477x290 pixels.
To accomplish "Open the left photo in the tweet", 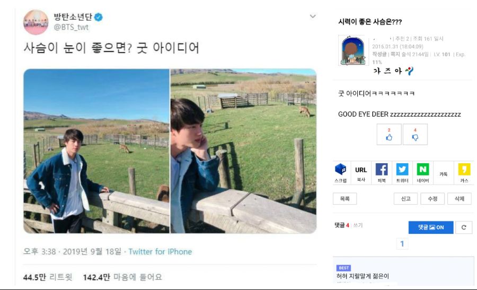I will pyautogui.click(x=96, y=151).
